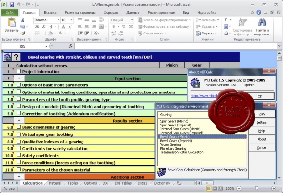Increase font size with large A icon

(x=63, y=27)
